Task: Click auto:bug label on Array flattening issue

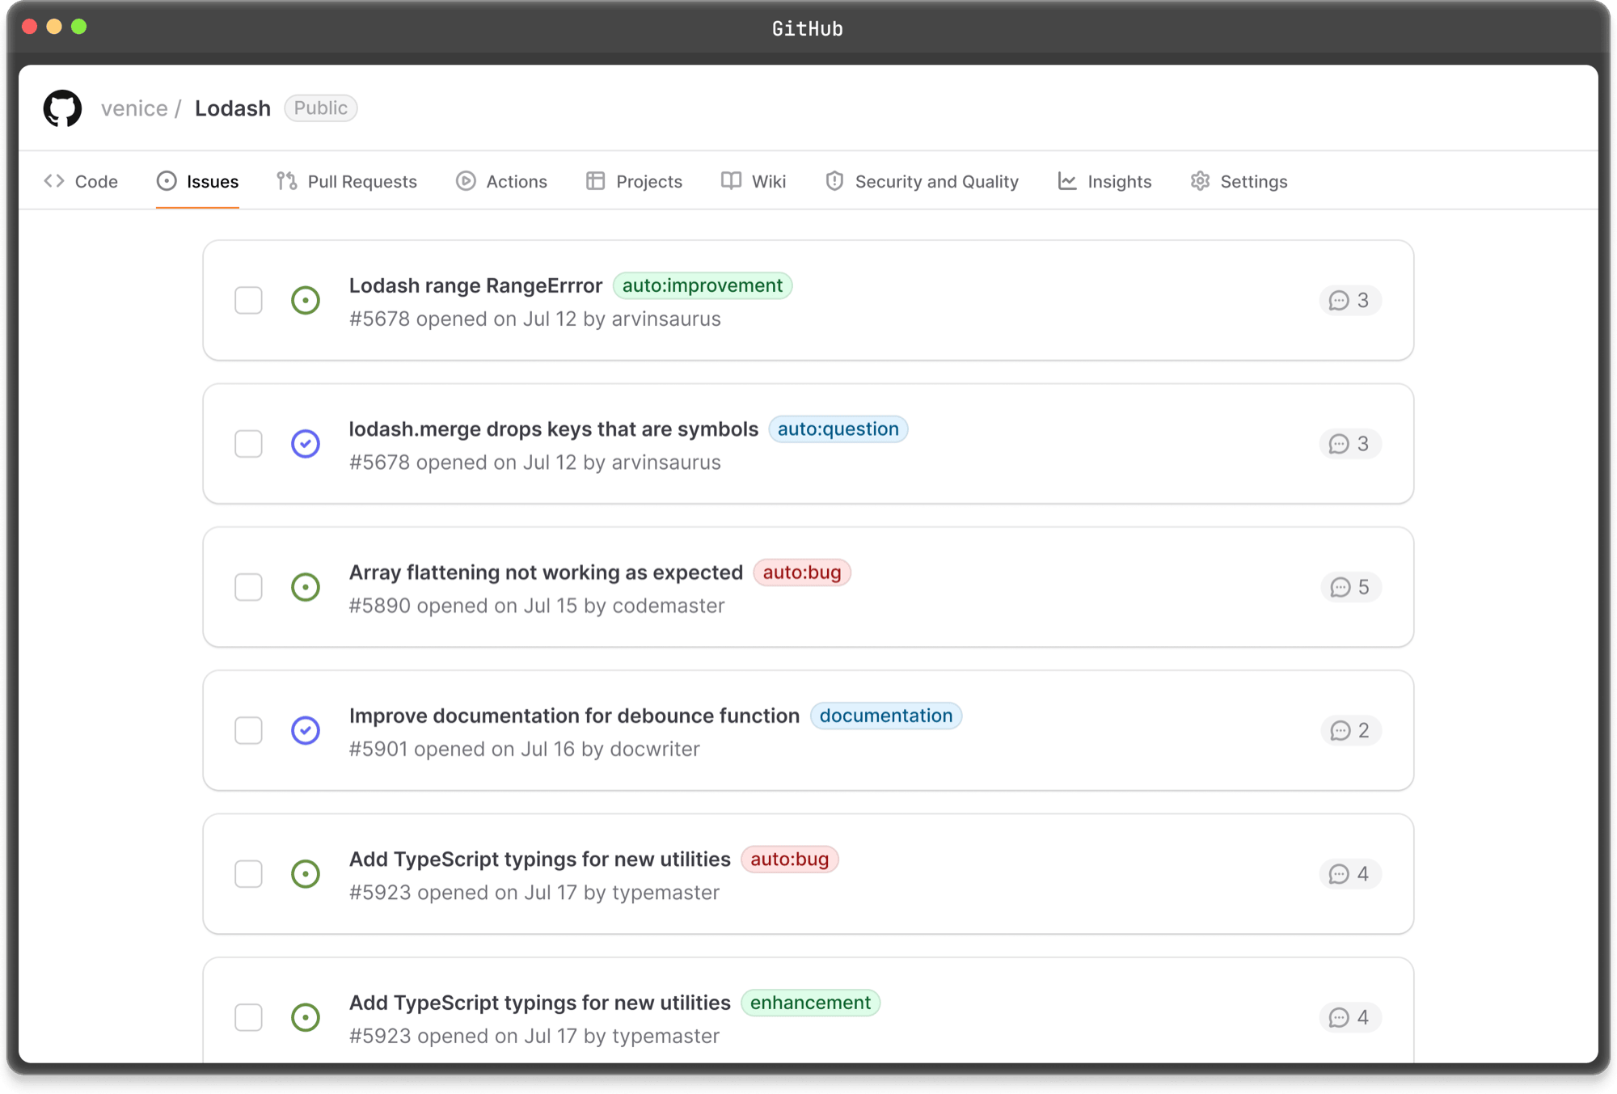Action: [x=802, y=572]
